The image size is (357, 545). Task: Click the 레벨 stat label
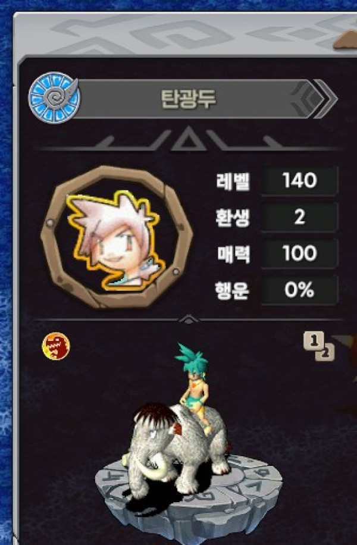[x=233, y=181]
